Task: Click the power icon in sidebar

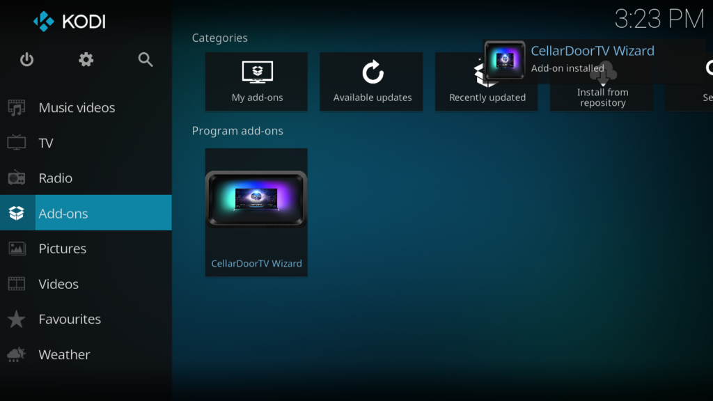Action: click(x=26, y=60)
